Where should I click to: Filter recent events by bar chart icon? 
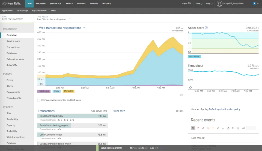click(x=243, y=128)
